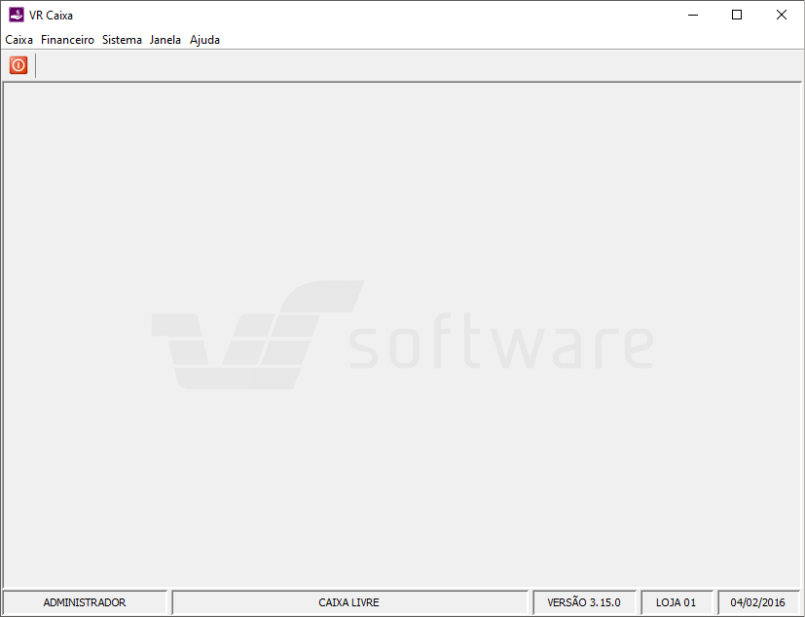The image size is (805, 617).
Task: Open the Janela menu
Action: tap(165, 40)
